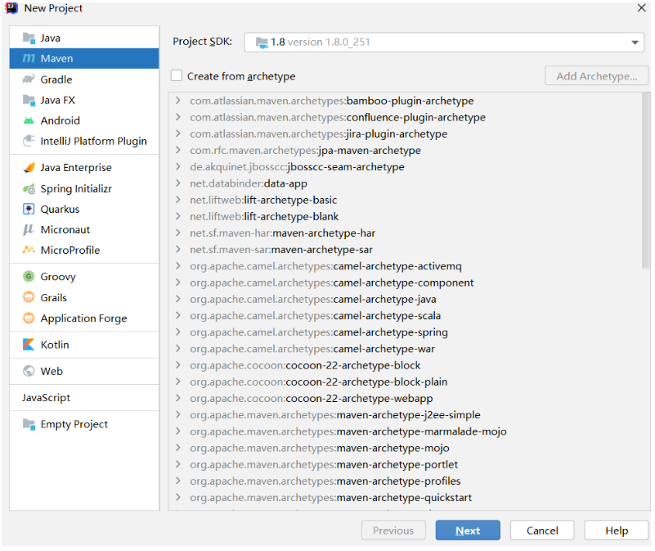Pick the Grails icon in sidebar
Screen dimensions: 655x551
29,297
